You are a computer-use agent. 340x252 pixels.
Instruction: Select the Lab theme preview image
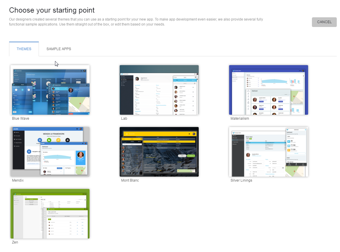click(159, 89)
